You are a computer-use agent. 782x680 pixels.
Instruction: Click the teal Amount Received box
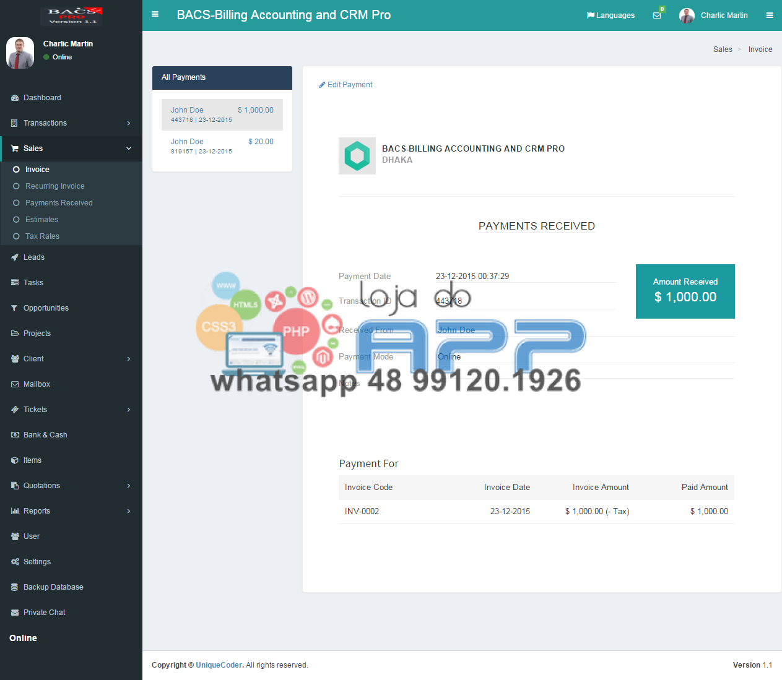pyautogui.click(x=685, y=291)
